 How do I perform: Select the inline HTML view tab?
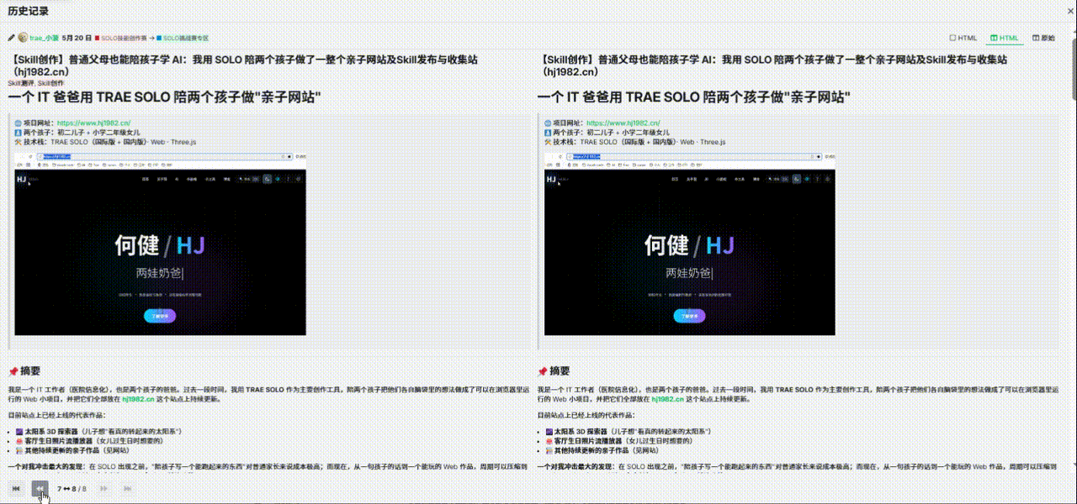963,38
